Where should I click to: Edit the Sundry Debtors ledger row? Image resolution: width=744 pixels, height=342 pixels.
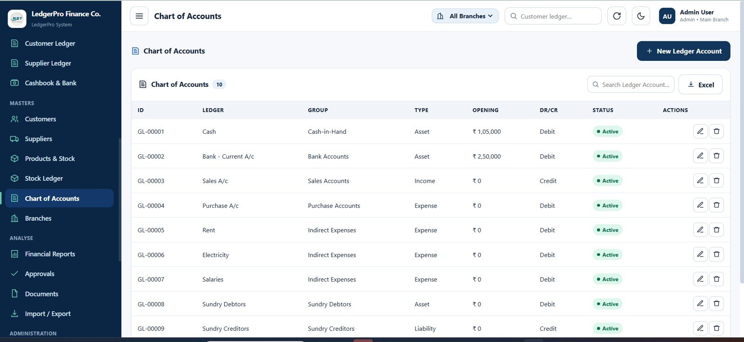click(700, 304)
